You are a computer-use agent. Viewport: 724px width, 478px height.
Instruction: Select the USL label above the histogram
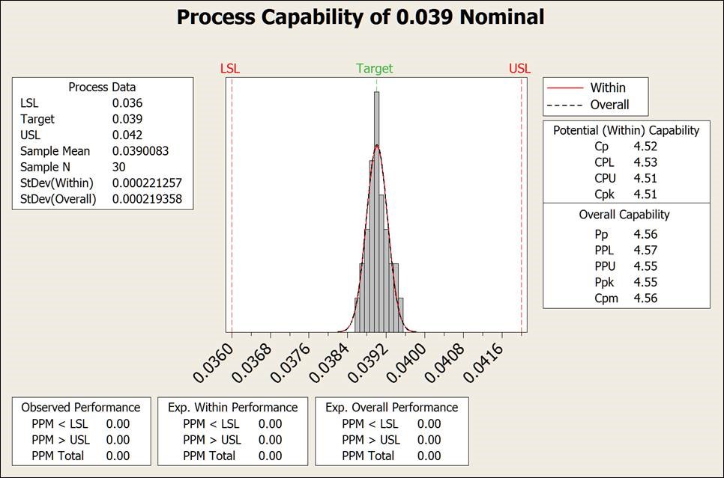(x=519, y=69)
